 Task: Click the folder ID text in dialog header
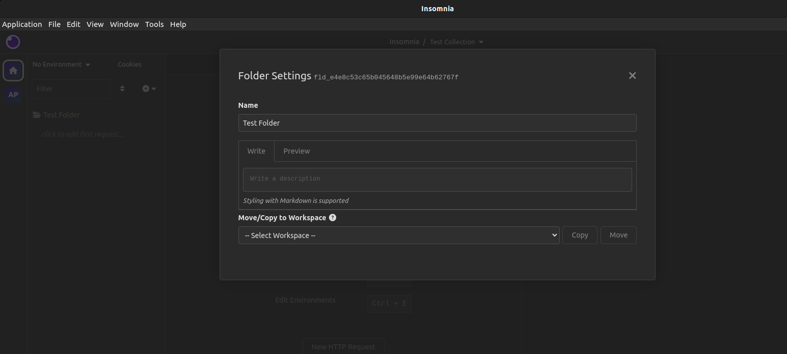[386, 77]
